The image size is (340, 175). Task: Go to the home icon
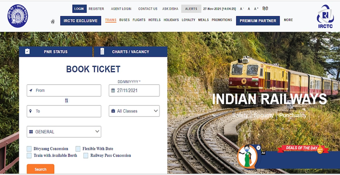pyautogui.click(x=53, y=21)
